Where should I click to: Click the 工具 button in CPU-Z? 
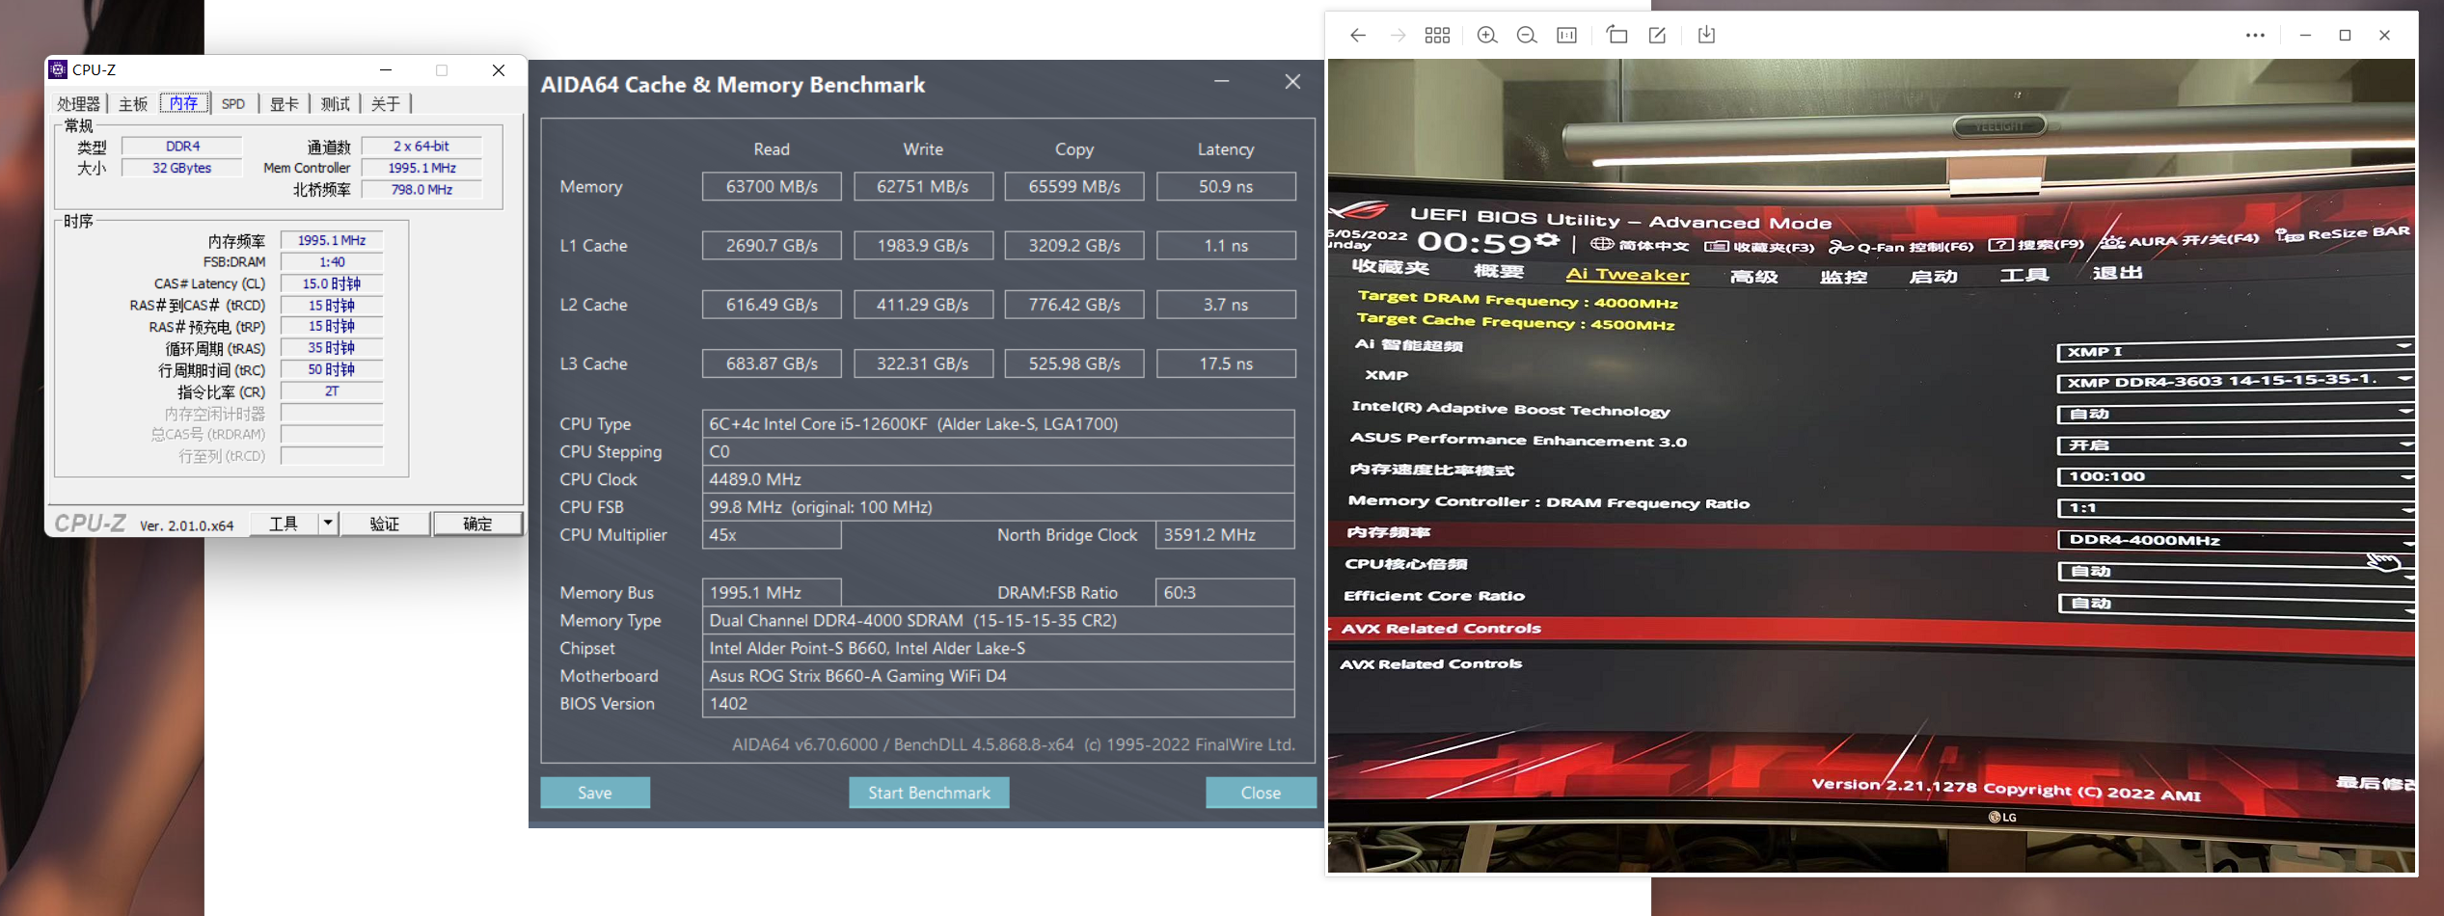point(284,524)
